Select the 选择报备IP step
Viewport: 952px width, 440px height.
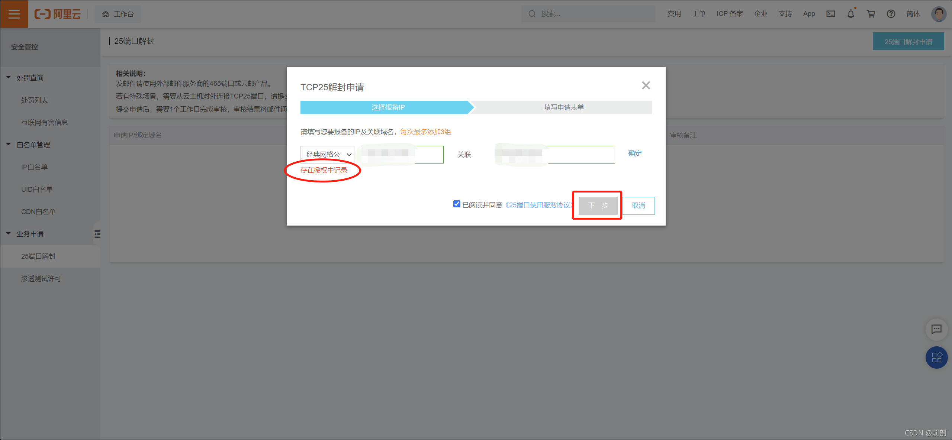tap(387, 107)
